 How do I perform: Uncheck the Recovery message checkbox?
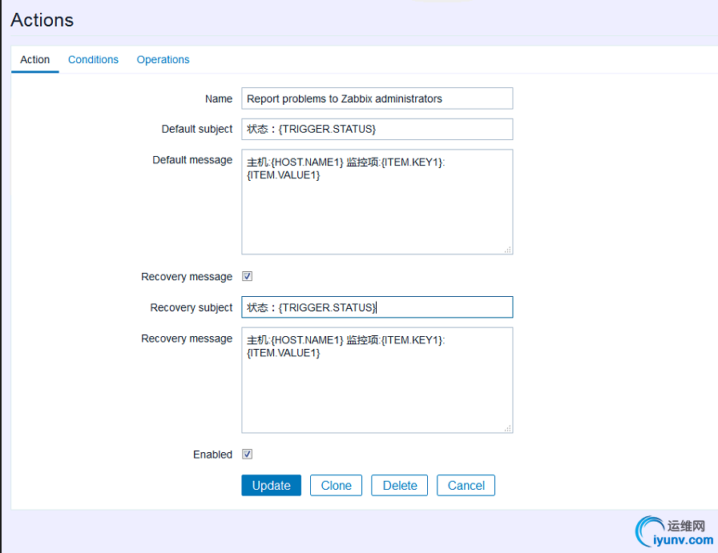coord(248,276)
